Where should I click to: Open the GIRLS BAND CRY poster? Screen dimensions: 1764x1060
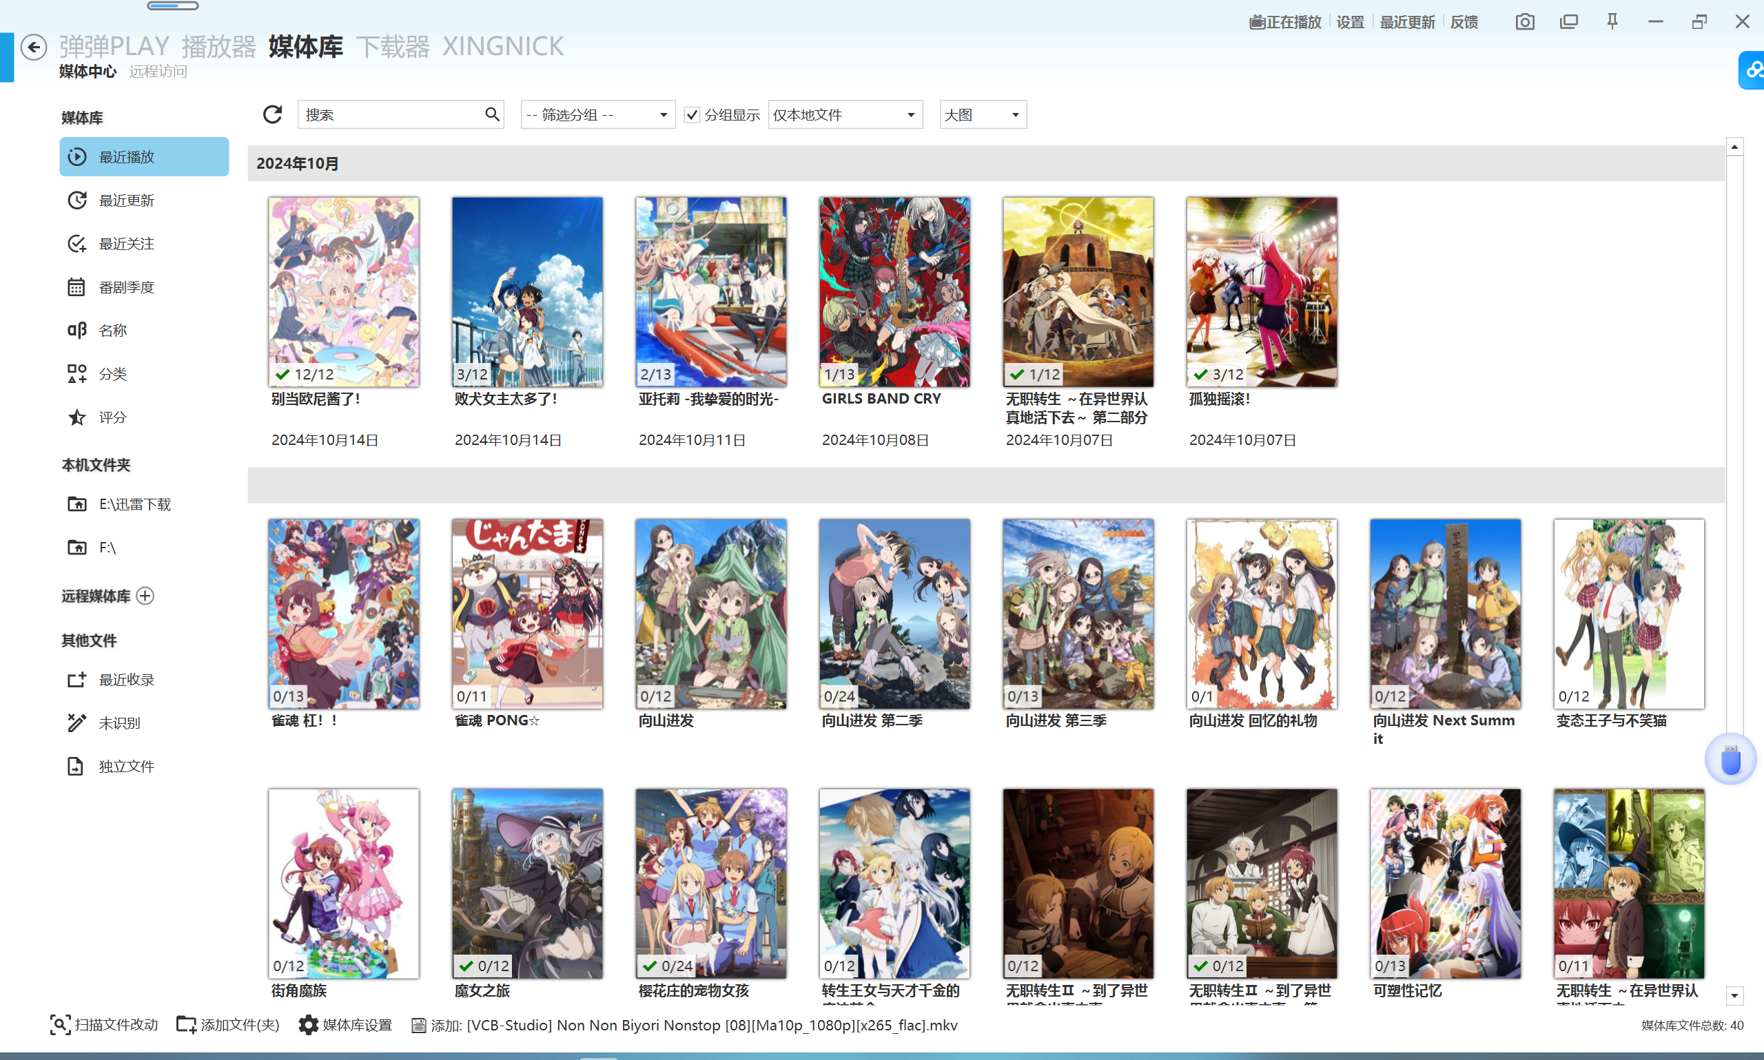[x=894, y=292]
